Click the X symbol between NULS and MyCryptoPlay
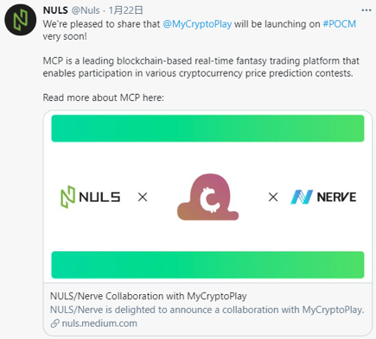The image size is (376, 339). pyautogui.click(x=143, y=198)
